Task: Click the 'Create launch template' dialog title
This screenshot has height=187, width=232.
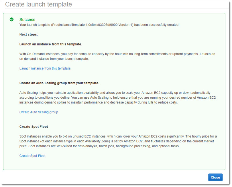Action: [x=39, y=4]
